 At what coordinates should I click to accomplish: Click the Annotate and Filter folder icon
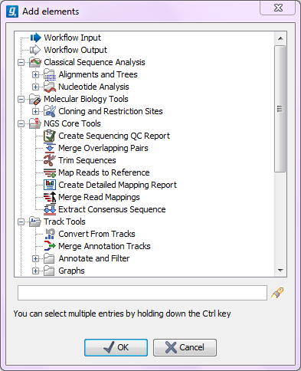49,258
